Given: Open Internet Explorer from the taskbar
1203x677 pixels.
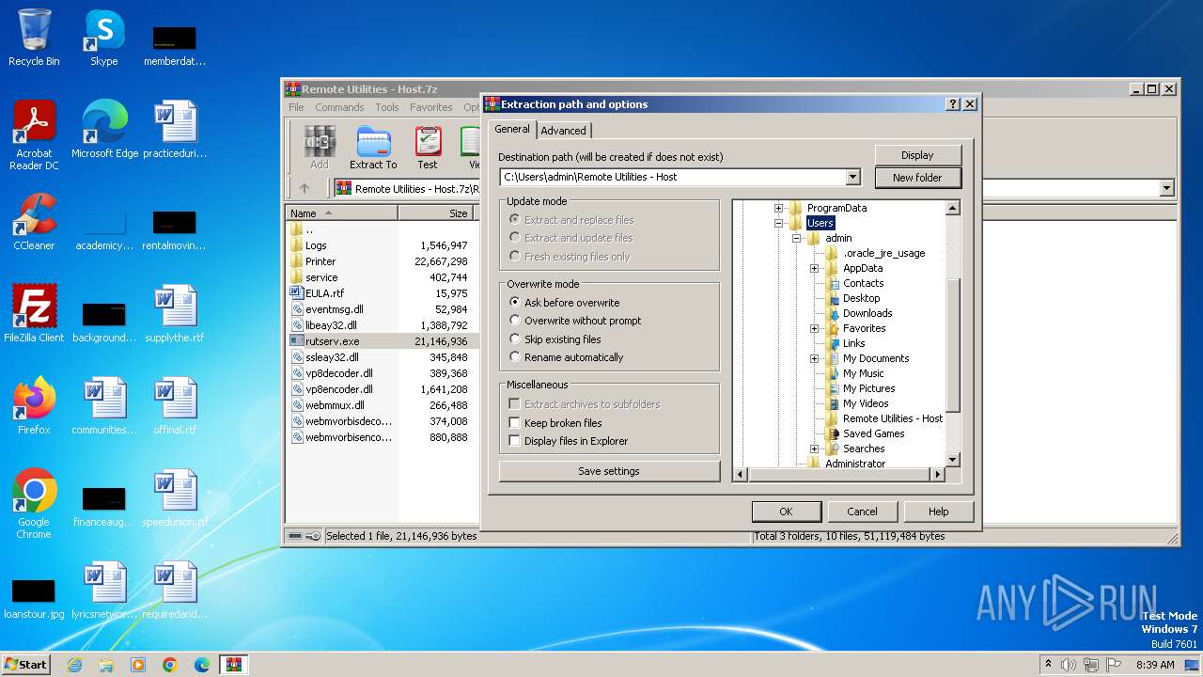Looking at the screenshot, I should coord(75,665).
